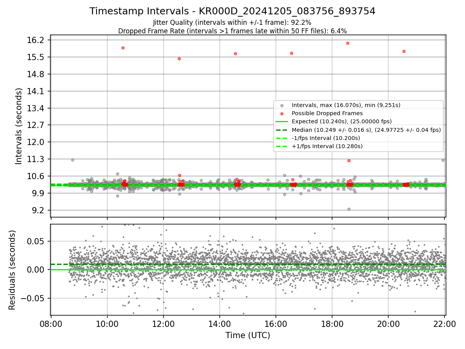The image size is (465, 349).
Task: Click the 16.2 y-axis tick label
Action: point(36,40)
